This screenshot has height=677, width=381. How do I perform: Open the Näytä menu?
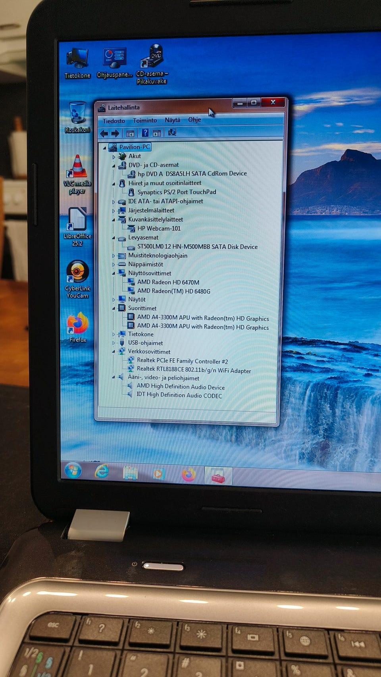(173, 120)
